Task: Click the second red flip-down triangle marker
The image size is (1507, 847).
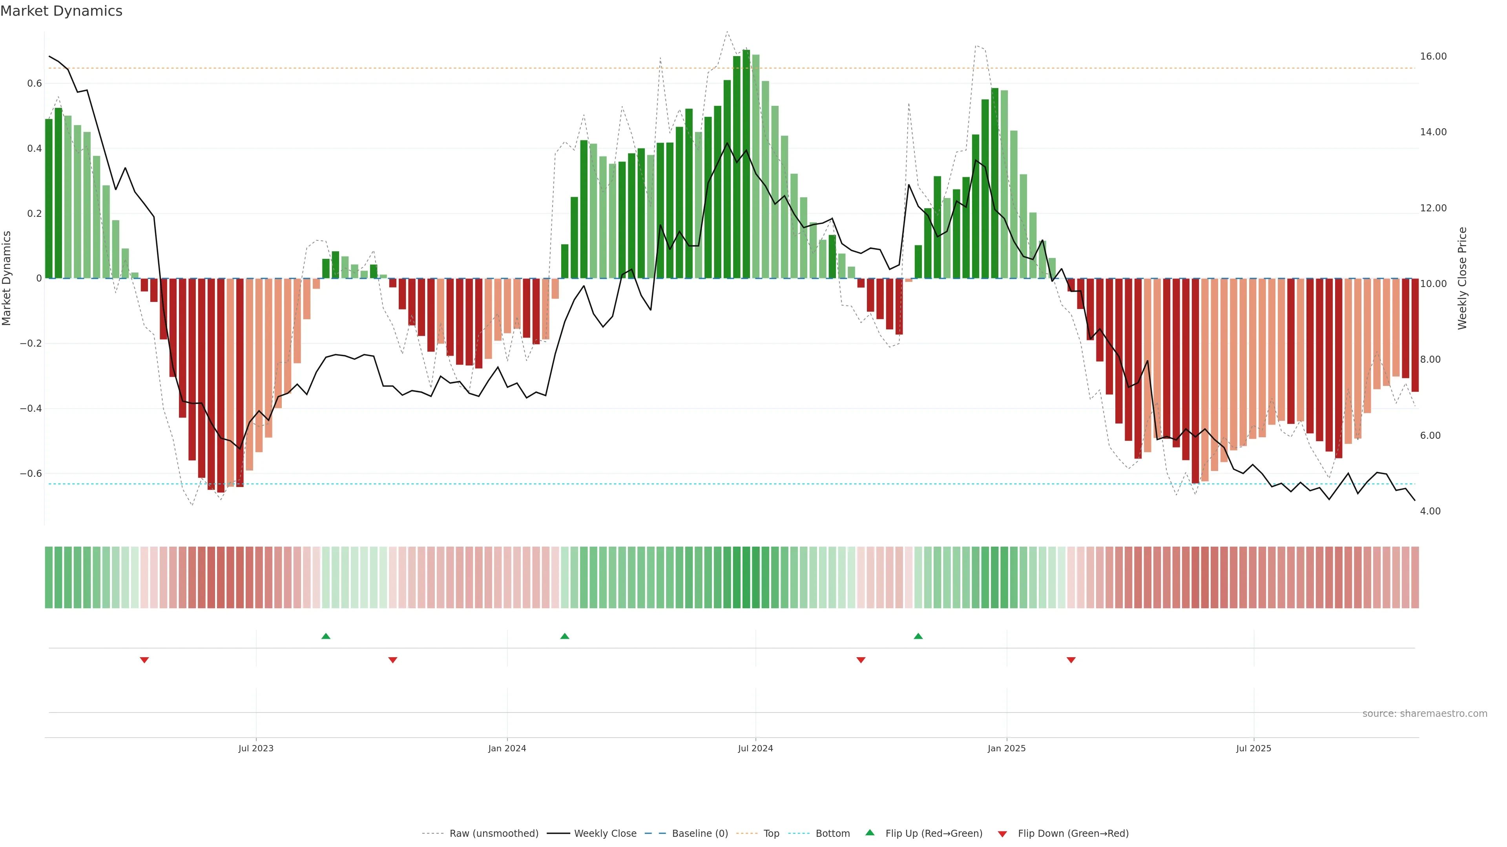Action: tap(392, 660)
